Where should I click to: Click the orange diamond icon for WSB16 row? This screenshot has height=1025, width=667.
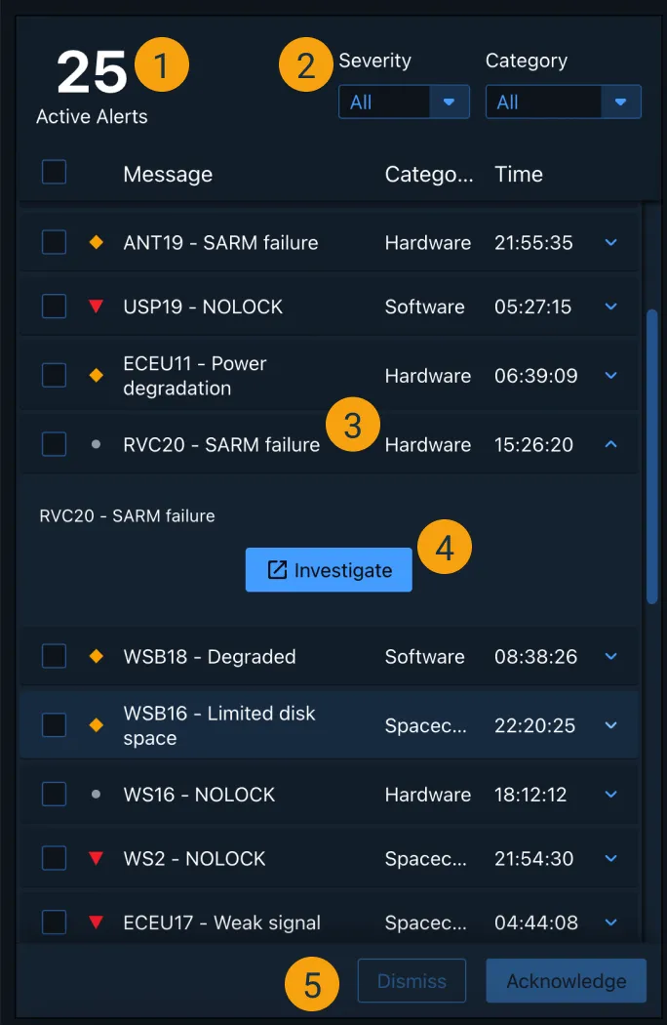point(96,725)
